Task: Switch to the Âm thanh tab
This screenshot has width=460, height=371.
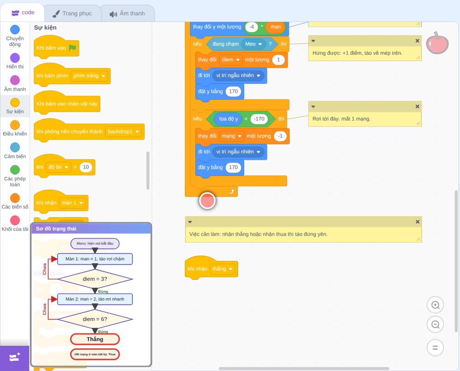Action: [x=127, y=13]
